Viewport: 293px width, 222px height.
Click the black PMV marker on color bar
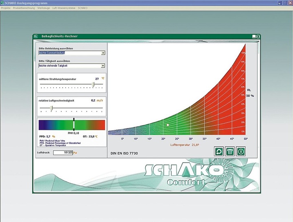click(x=74, y=124)
